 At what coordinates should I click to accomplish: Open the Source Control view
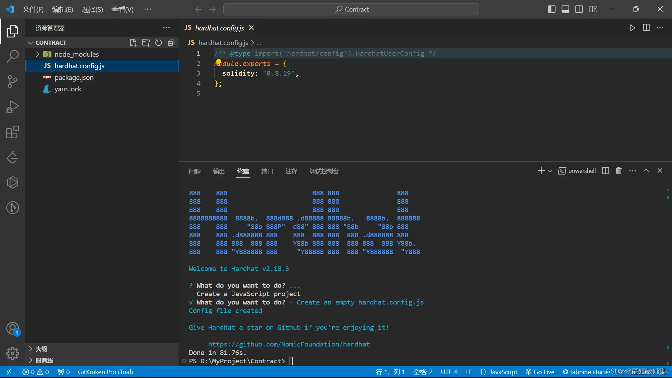[x=13, y=81]
